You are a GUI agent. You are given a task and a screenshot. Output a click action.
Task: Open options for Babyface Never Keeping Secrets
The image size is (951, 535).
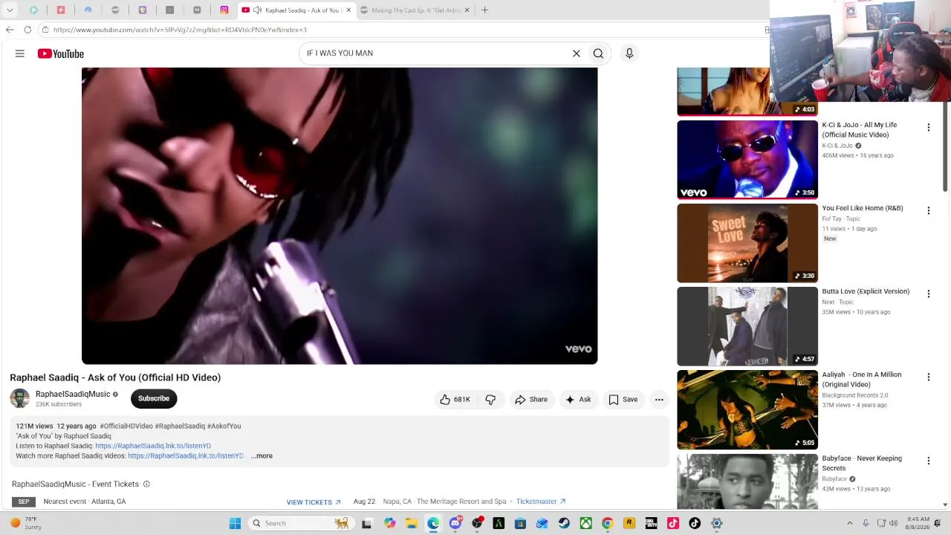click(928, 461)
